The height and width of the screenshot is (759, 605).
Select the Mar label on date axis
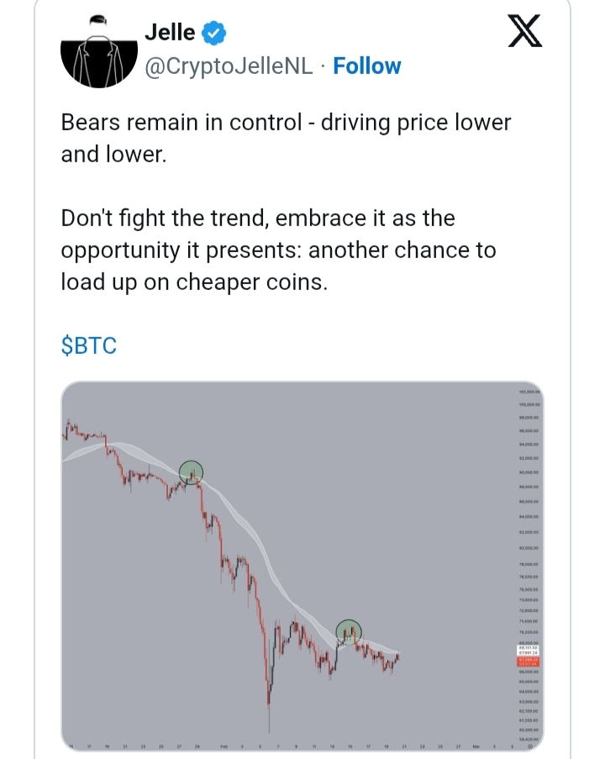click(x=476, y=746)
